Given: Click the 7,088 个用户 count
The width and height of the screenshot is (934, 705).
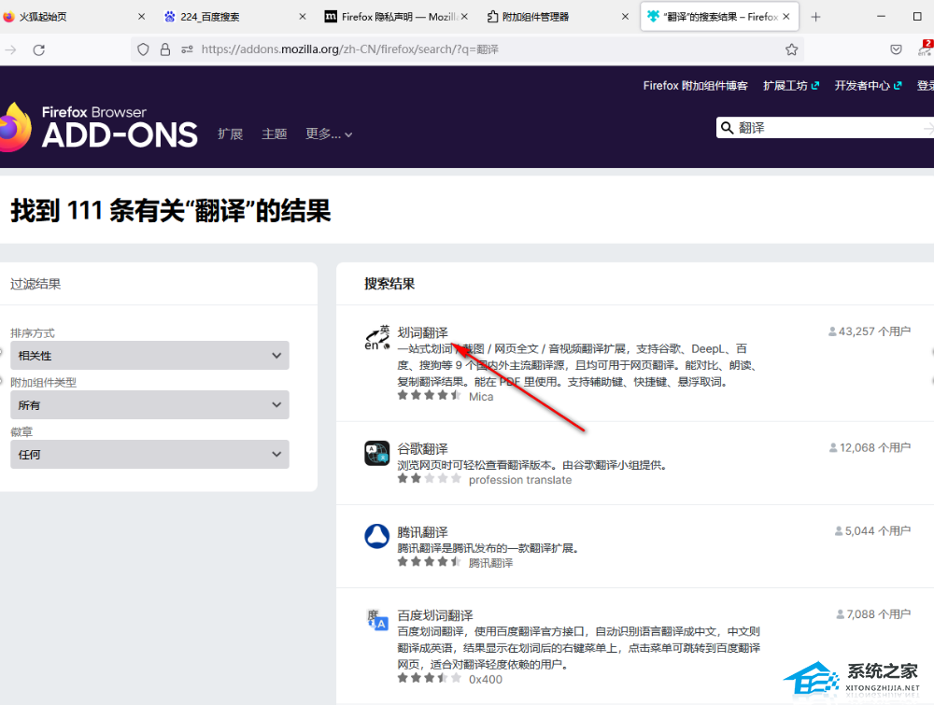Looking at the screenshot, I should (x=873, y=613).
